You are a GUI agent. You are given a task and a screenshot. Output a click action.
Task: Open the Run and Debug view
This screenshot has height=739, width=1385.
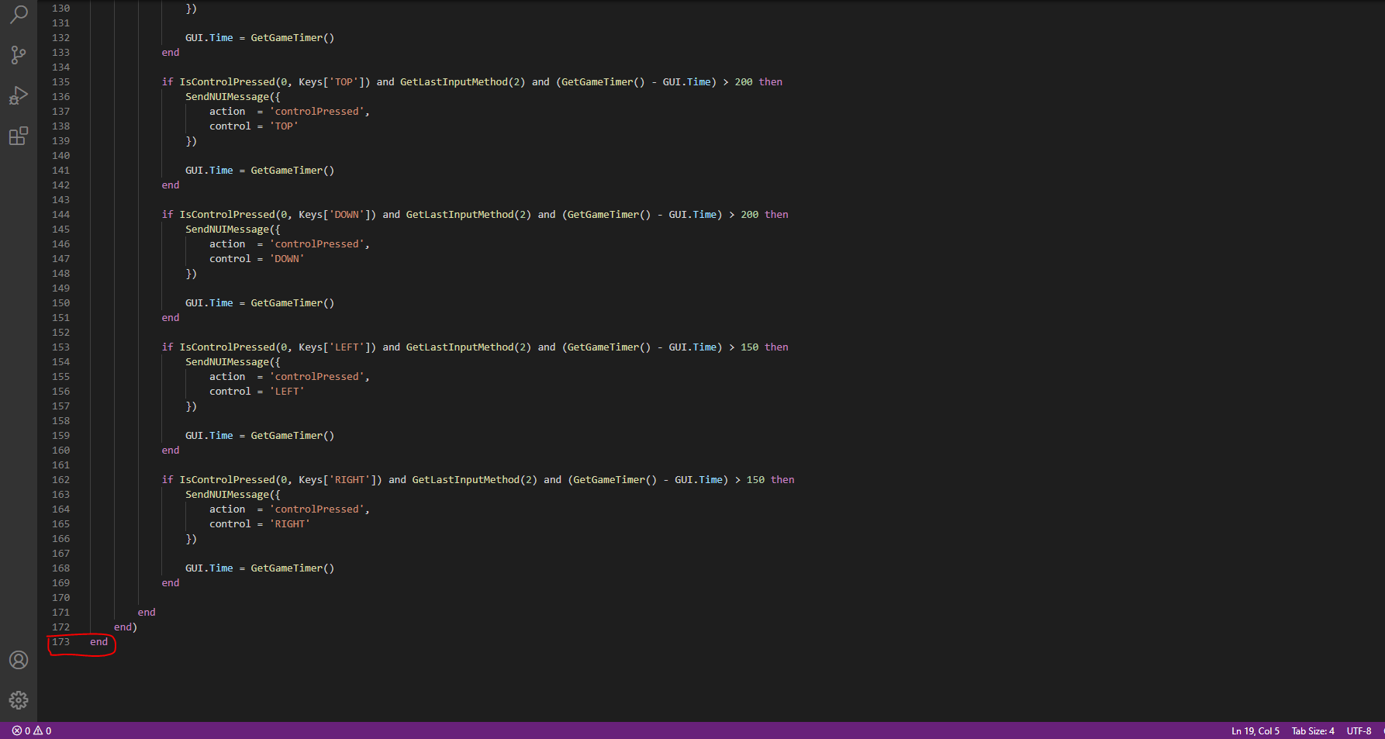(19, 95)
